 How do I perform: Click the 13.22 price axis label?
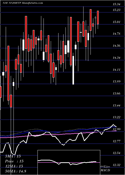click(116, 117)
